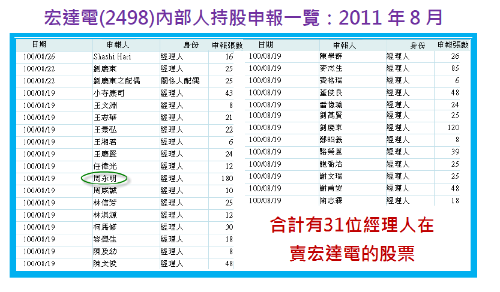The height and width of the screenshot is (292, 500).
Task: Click value 10 in 周咸誠 row
Action: [229, 191]
